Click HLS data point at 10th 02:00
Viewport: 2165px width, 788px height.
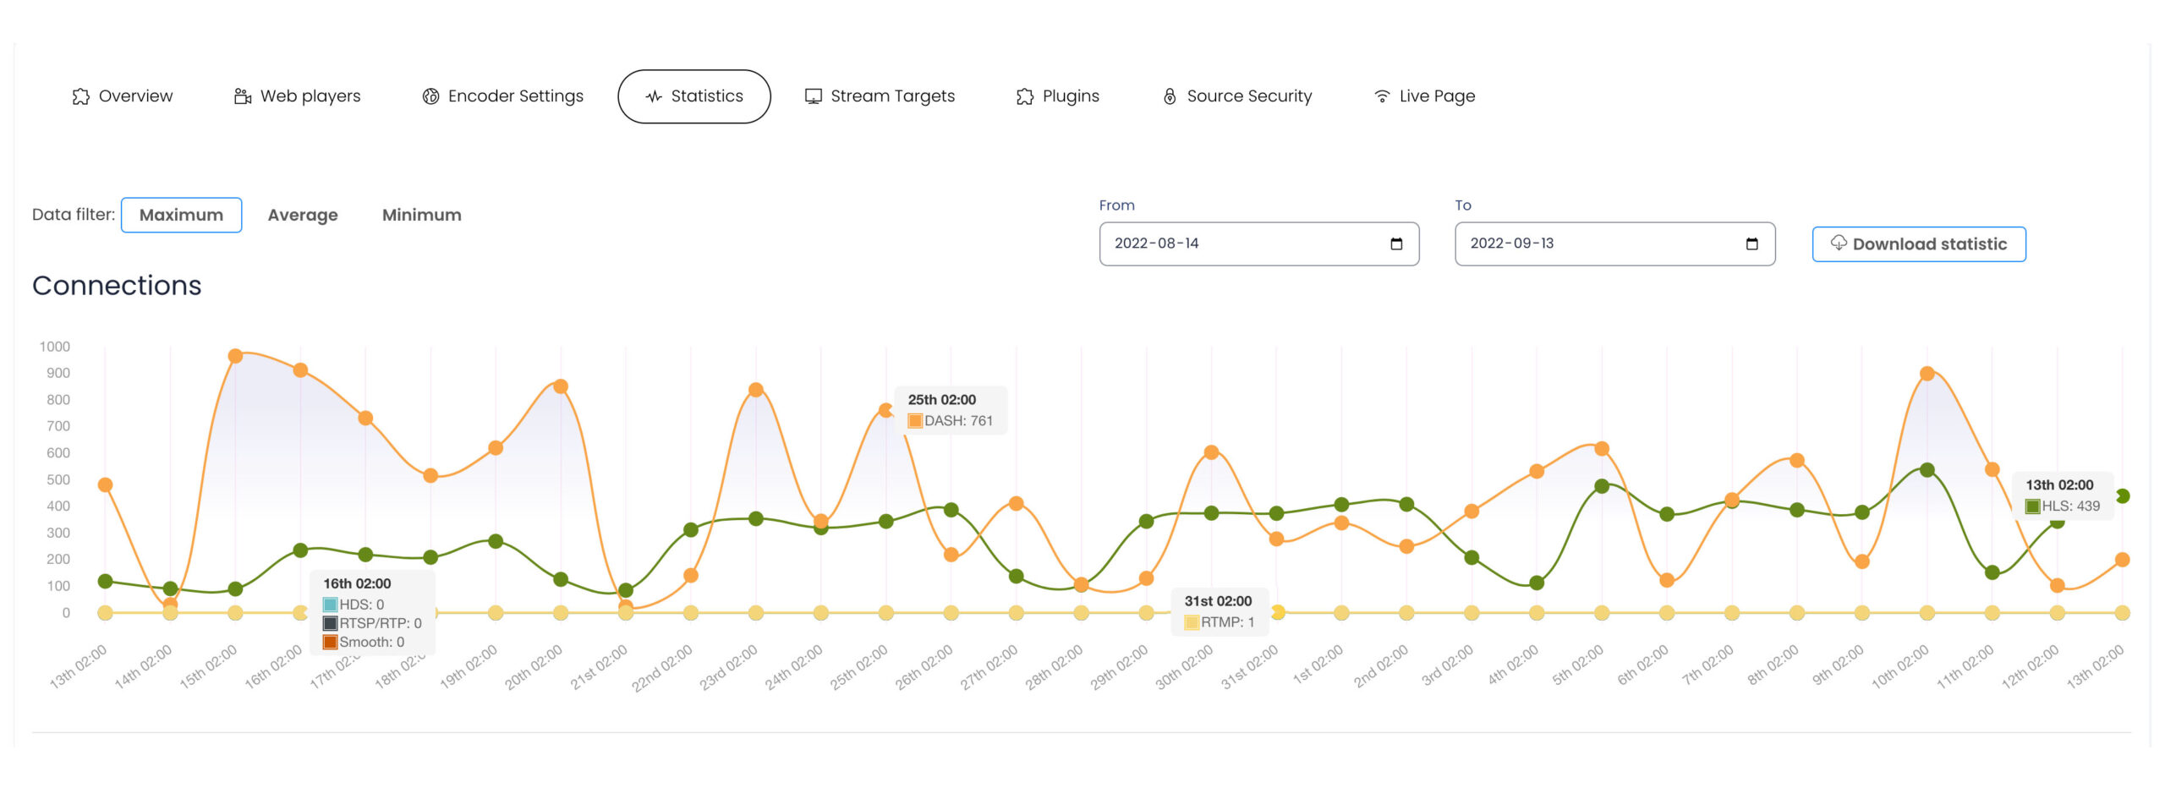1927,470
